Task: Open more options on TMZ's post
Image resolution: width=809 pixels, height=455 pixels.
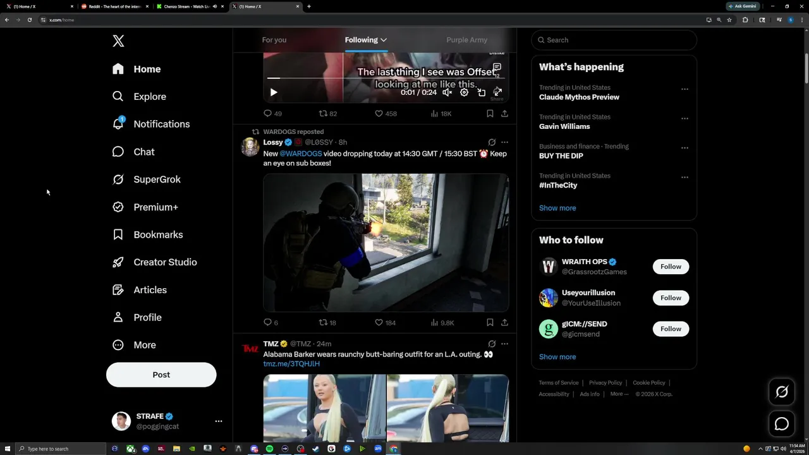Action: (504, 344)
